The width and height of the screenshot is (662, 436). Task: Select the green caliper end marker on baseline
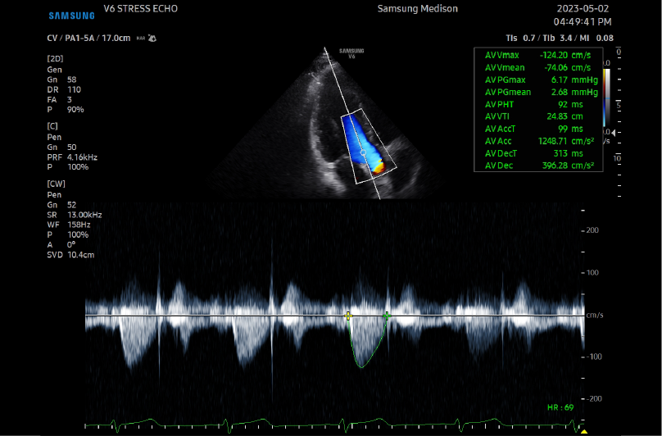387,316
